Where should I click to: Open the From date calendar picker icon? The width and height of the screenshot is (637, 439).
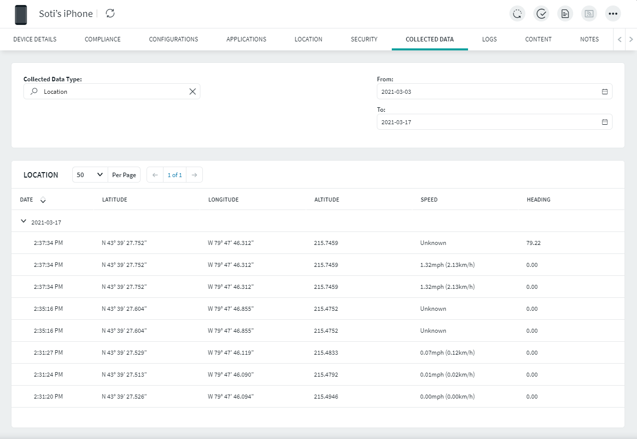coord(605,92)
